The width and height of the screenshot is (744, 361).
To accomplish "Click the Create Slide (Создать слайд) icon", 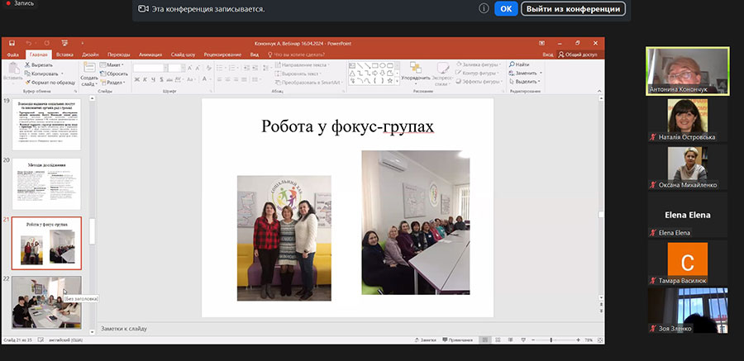I will [x=88, y=68].
